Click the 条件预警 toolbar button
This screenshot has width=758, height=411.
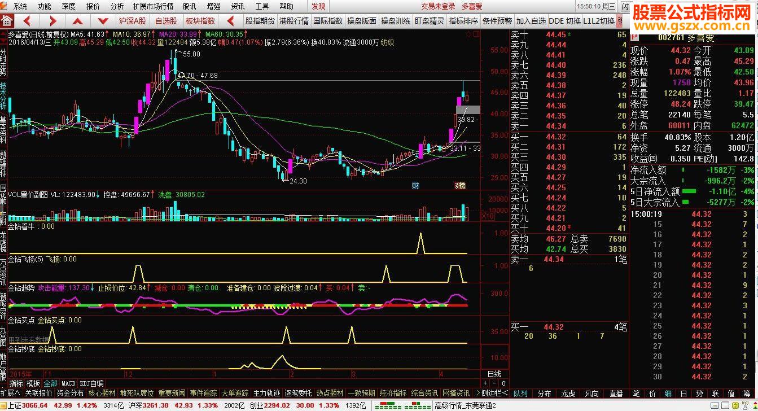tap(497, 21)
